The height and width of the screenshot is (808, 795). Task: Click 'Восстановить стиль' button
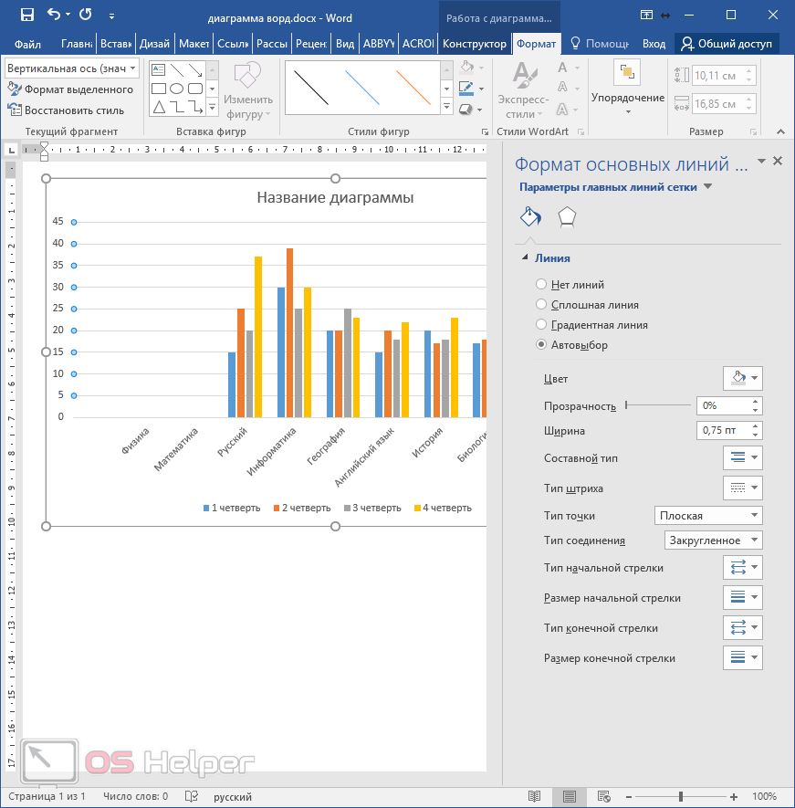click(x=66, y=110)
